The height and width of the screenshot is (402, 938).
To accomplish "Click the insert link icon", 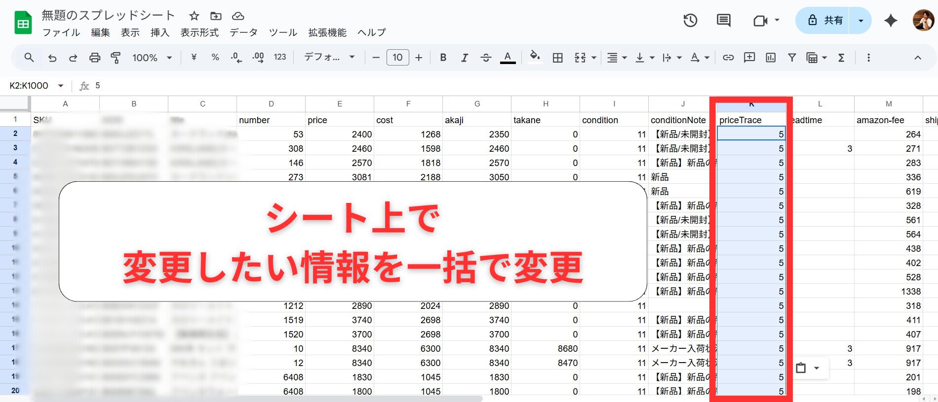I will pyautogui.click(x=728, y=58).
